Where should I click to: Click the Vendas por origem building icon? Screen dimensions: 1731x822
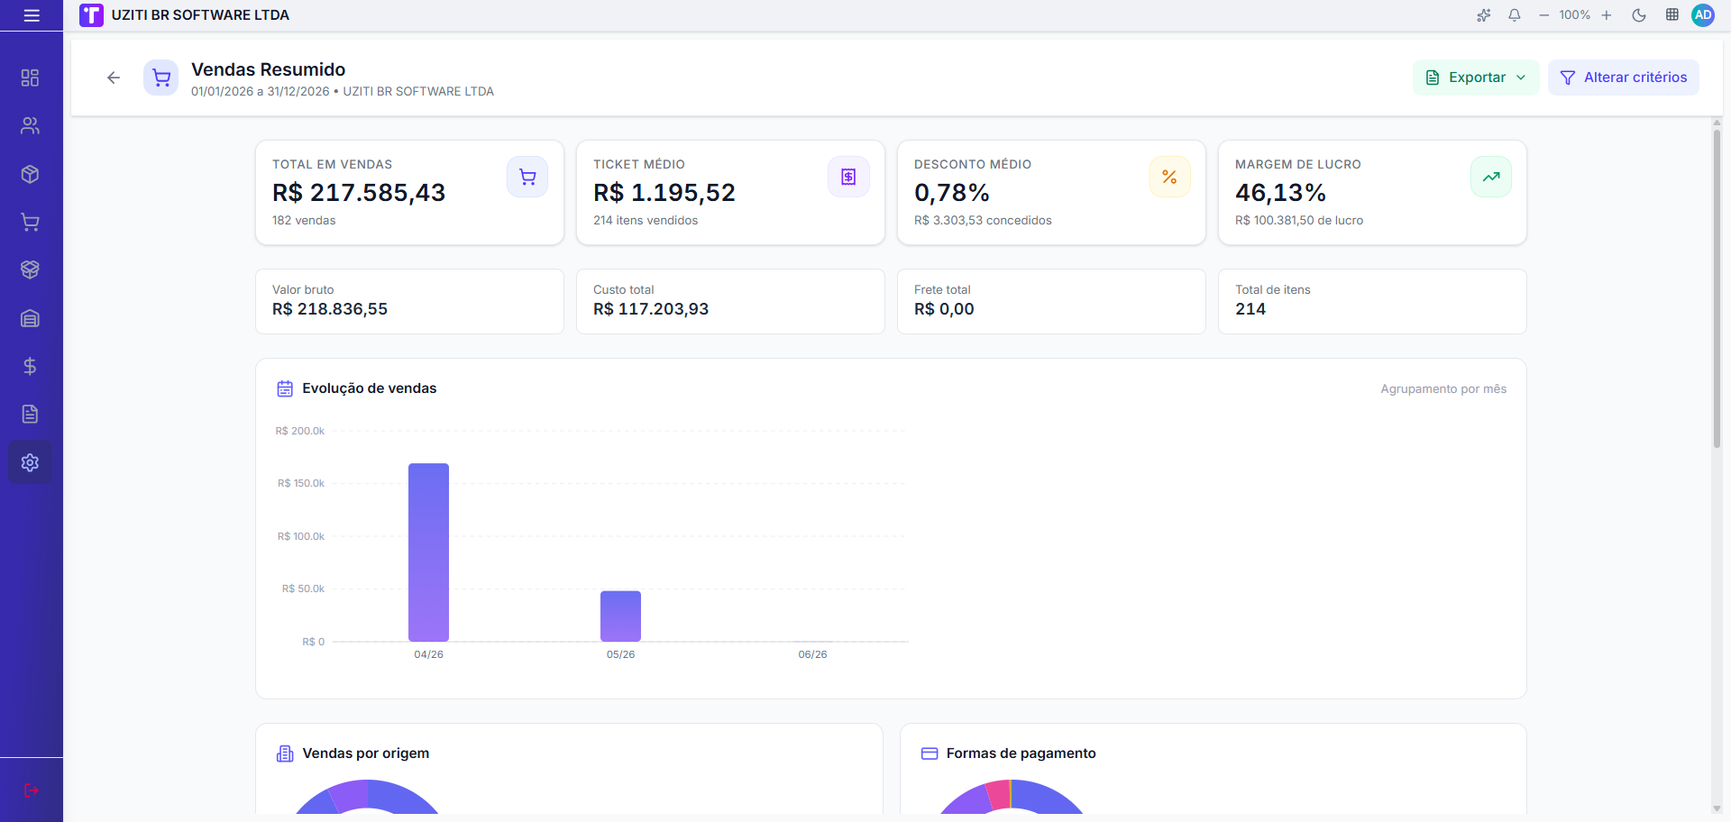[285, 753]
